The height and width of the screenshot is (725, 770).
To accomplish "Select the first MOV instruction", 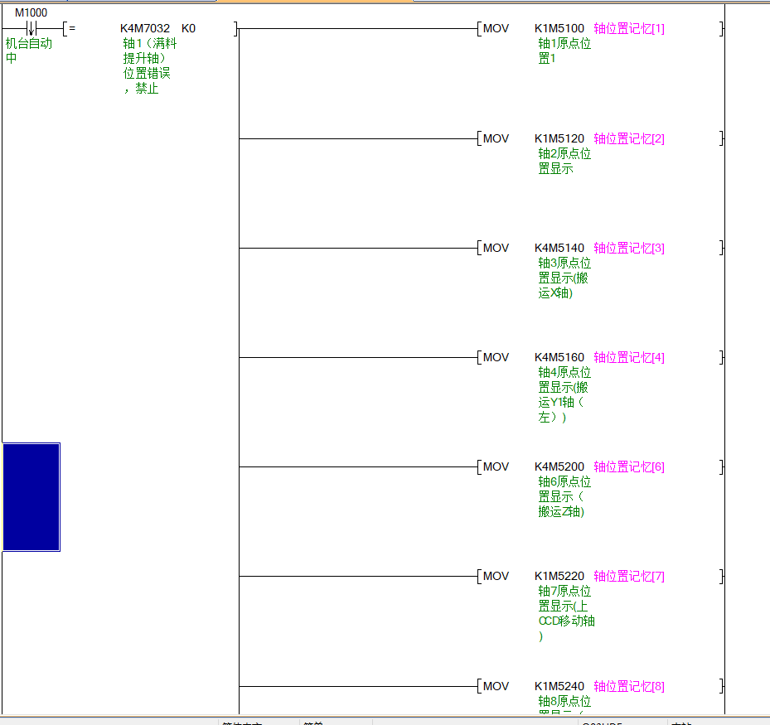I will [496, 29].
